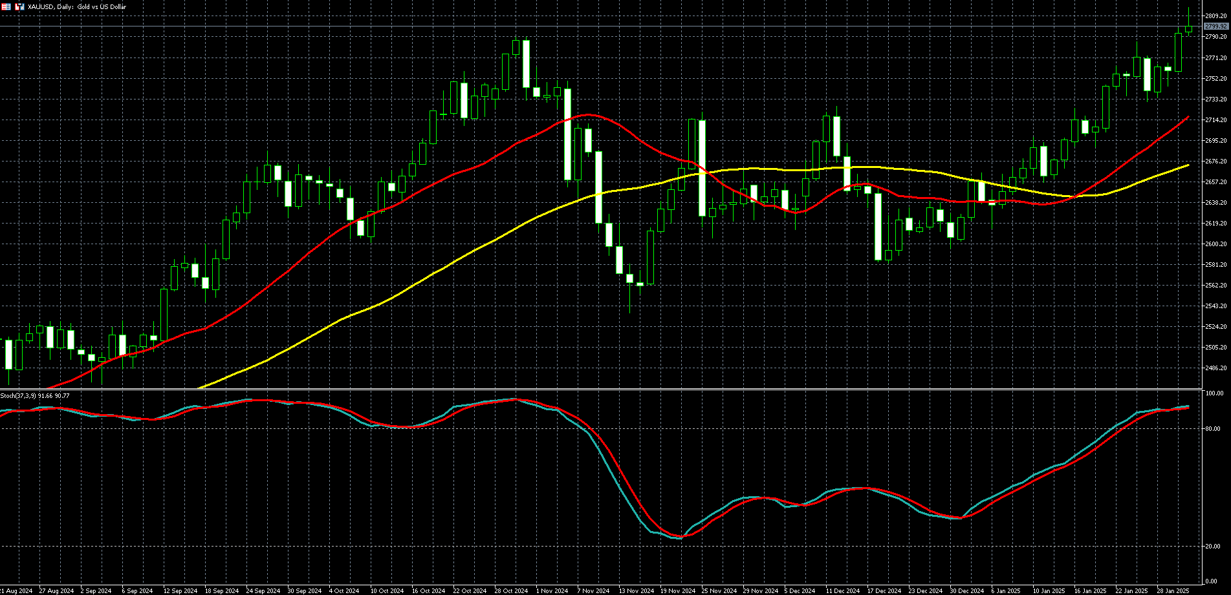Image resolution: width=1231 pixels, height=595 pixels.
Task: Click the 2 Sep 2024 date label
Action: tap(96, 590)
